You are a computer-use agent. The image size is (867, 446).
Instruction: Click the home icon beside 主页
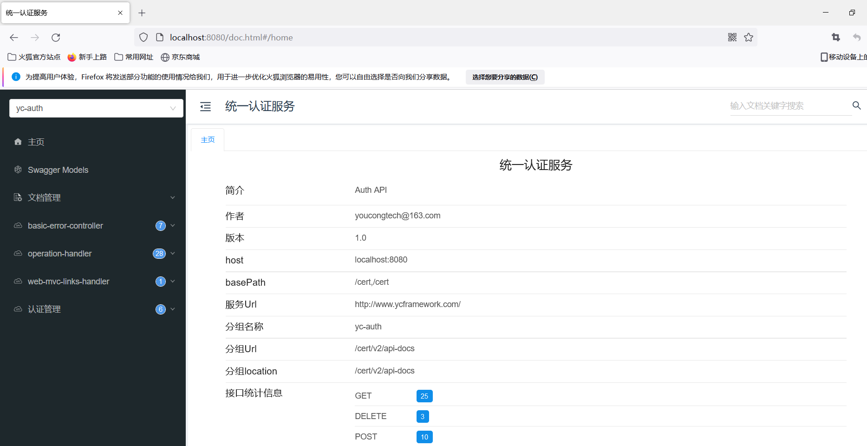click(18, 142)
